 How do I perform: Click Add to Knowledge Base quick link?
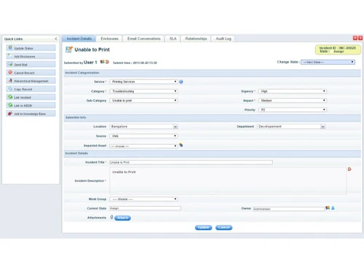(x=31, y=114)
